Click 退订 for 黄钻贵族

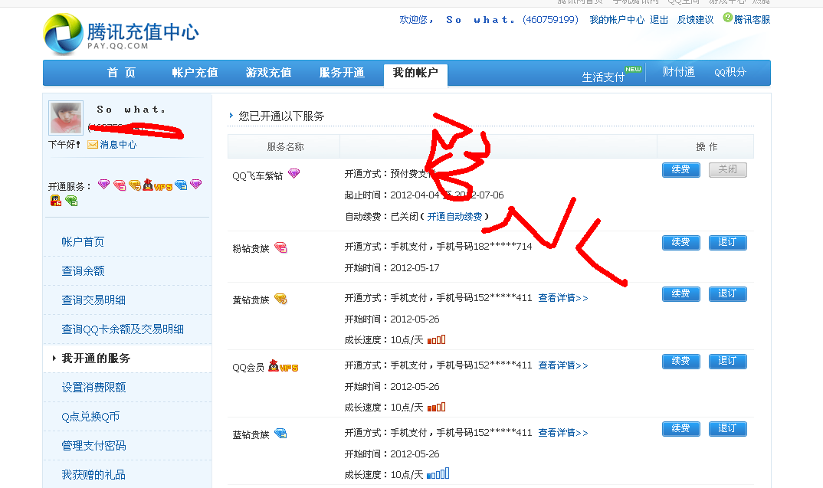pos(727,294)
